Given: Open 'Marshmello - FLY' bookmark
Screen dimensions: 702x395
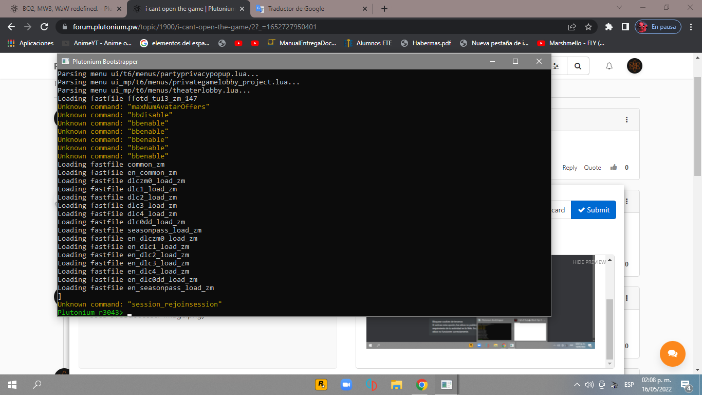Looking at the screenshot, I should pyautogui.click(x=571, y=43).
